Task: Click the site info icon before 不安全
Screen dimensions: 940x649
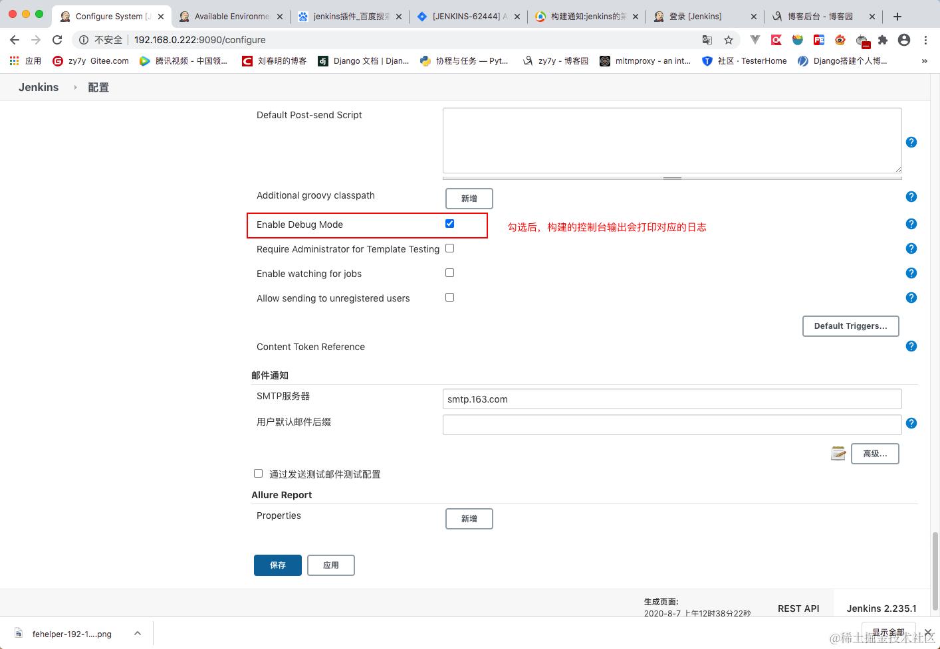Action: coord(84,40)
